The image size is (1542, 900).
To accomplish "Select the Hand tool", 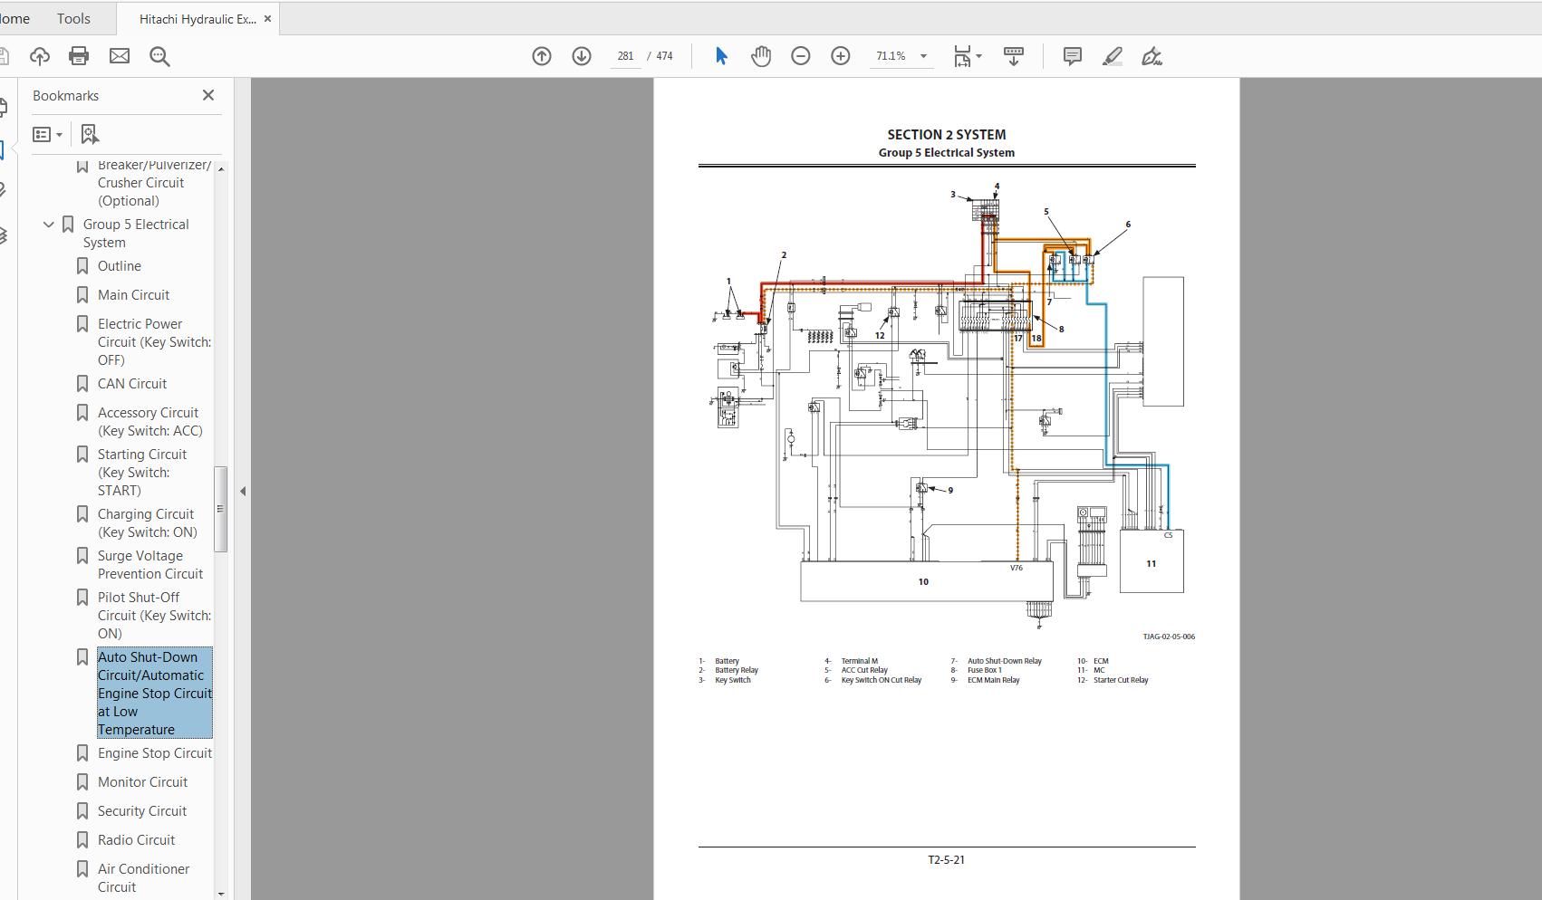I will pos(761,55).
